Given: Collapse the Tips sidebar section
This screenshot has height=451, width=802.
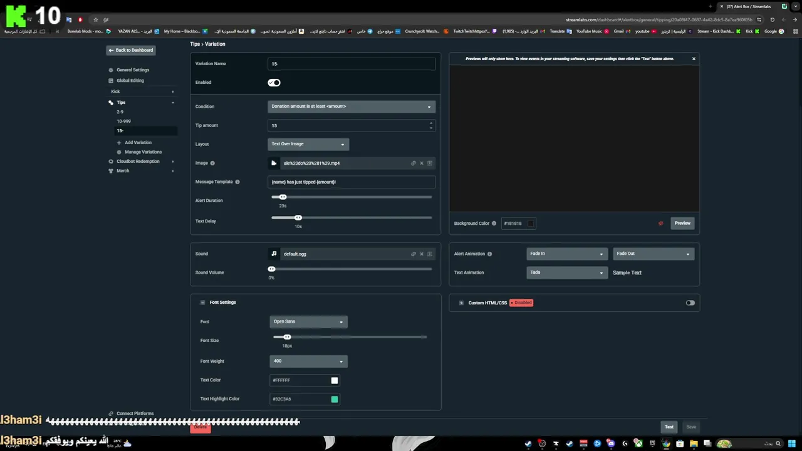Looking at the screenshot, I should click(173, 103).
